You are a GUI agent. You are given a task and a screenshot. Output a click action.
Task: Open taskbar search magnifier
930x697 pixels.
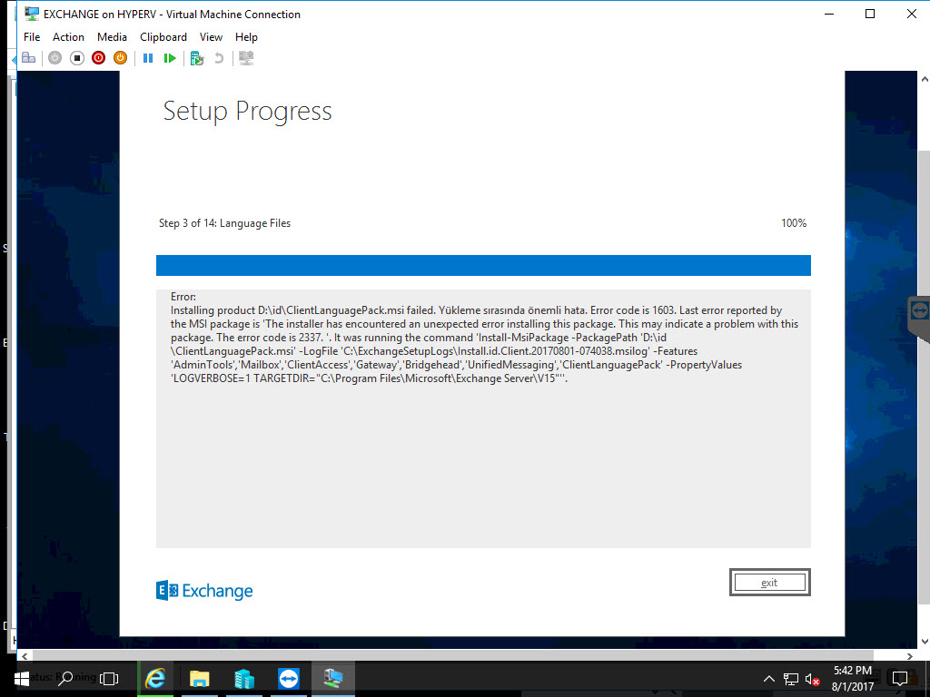(65, 678)
